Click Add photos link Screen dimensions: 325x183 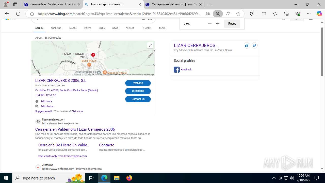coord(47,106)
